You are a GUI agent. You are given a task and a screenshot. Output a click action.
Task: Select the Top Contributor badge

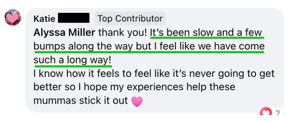(130, 18)
